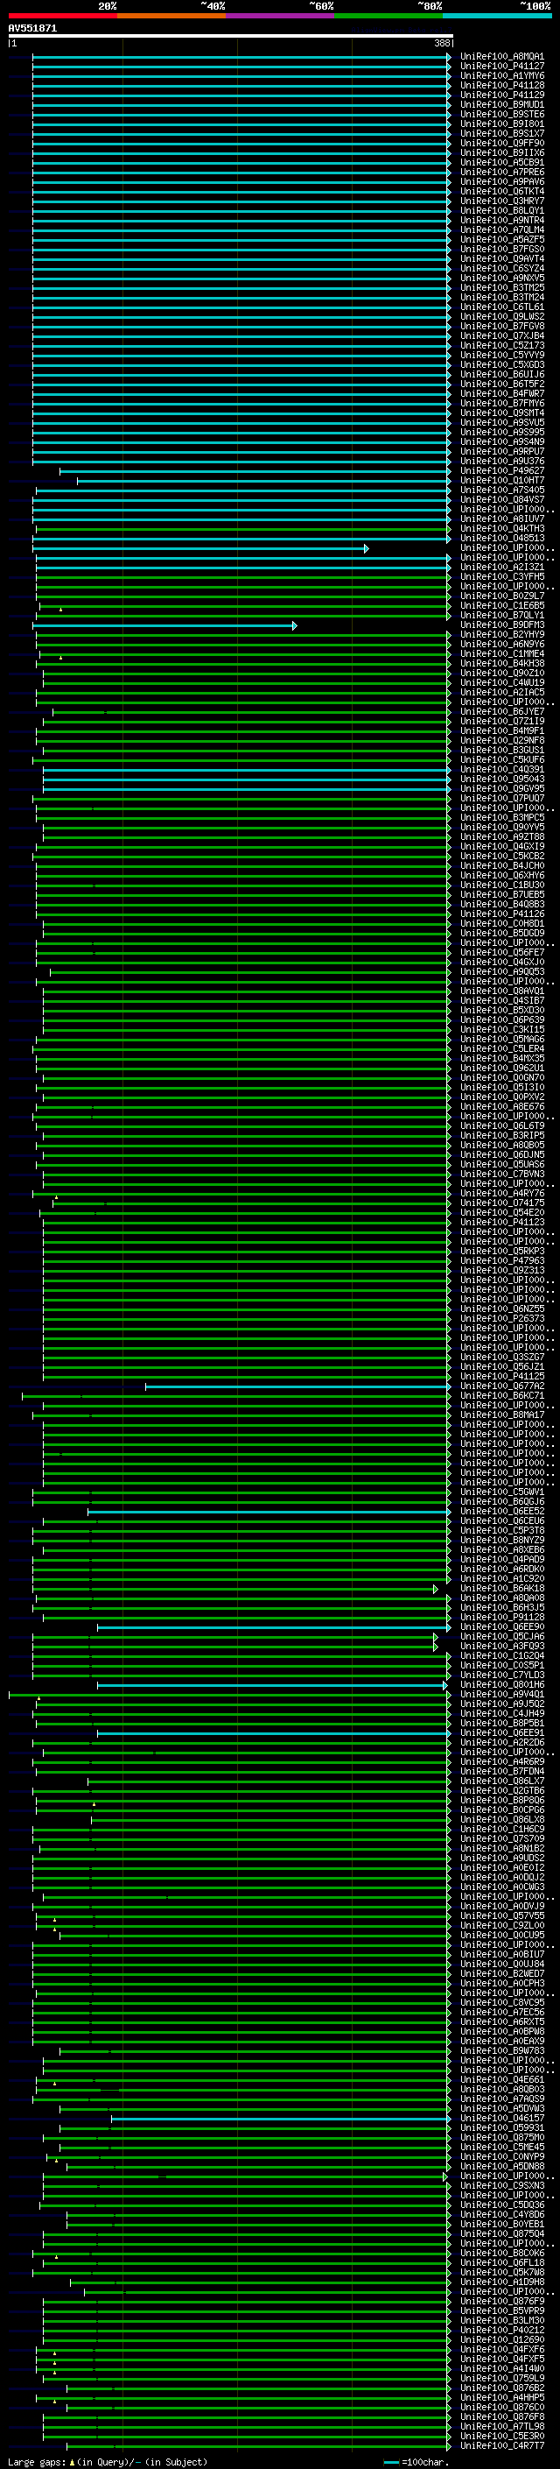The image size is (560, 2469).
Task: Open hit UniRef100_A8MQA1
Action: pyautogui.click(x=502, y=57)
